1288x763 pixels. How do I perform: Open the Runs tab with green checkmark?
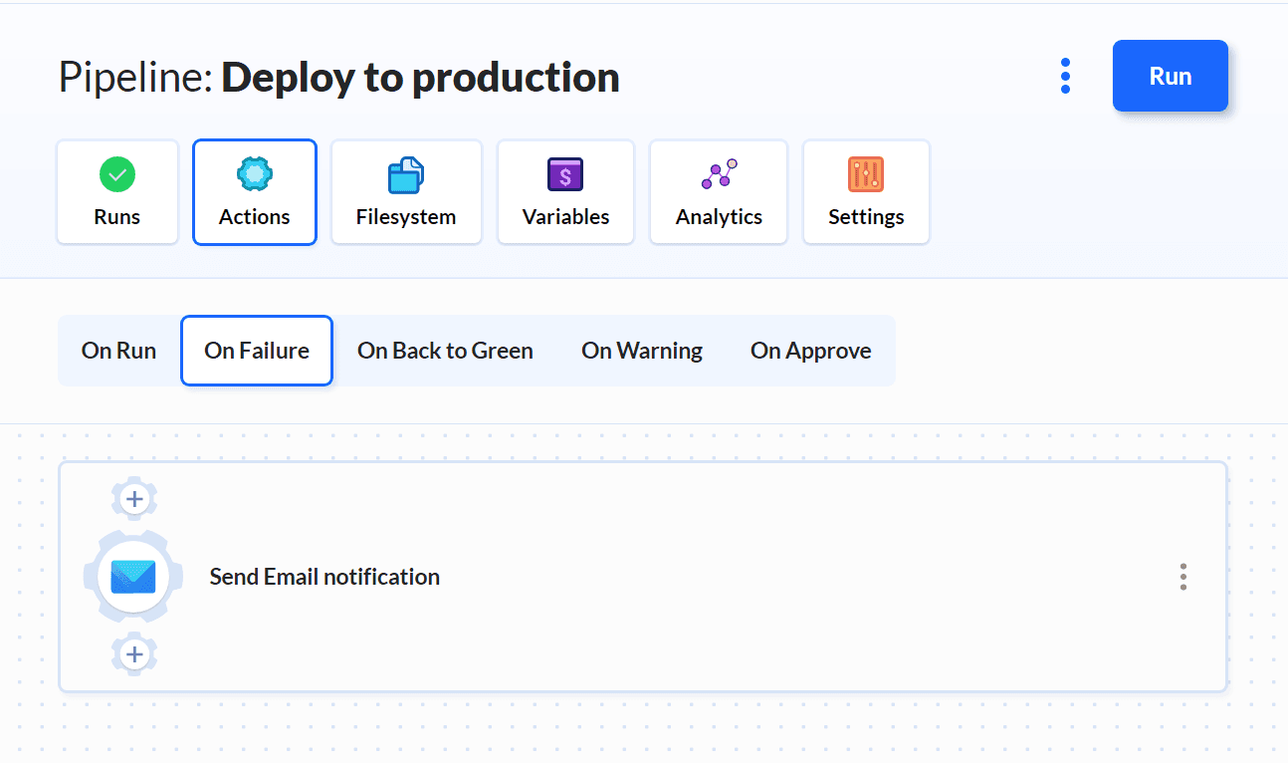tap(117, 192)
